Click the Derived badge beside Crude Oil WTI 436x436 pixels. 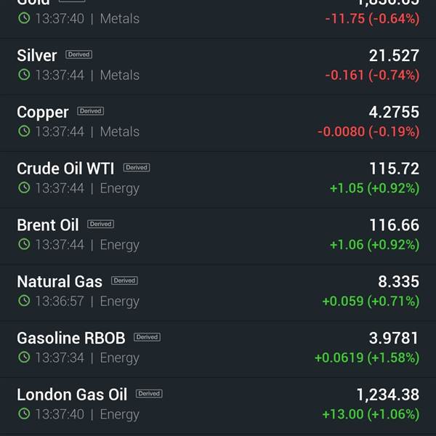pyautogui.click(x=137, y=167)
